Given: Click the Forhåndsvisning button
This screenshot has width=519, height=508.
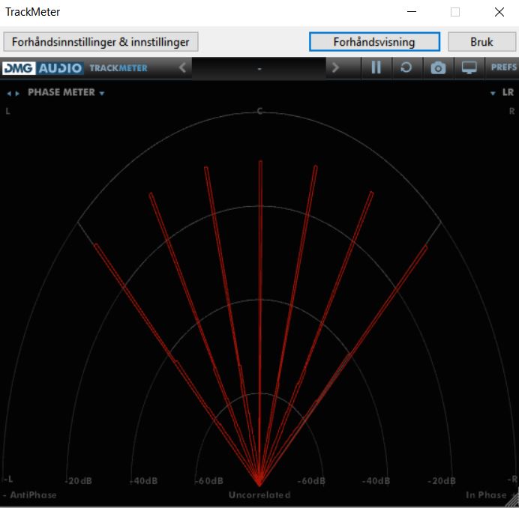Looking at the screenshot, I should click(x=374, y=42).
